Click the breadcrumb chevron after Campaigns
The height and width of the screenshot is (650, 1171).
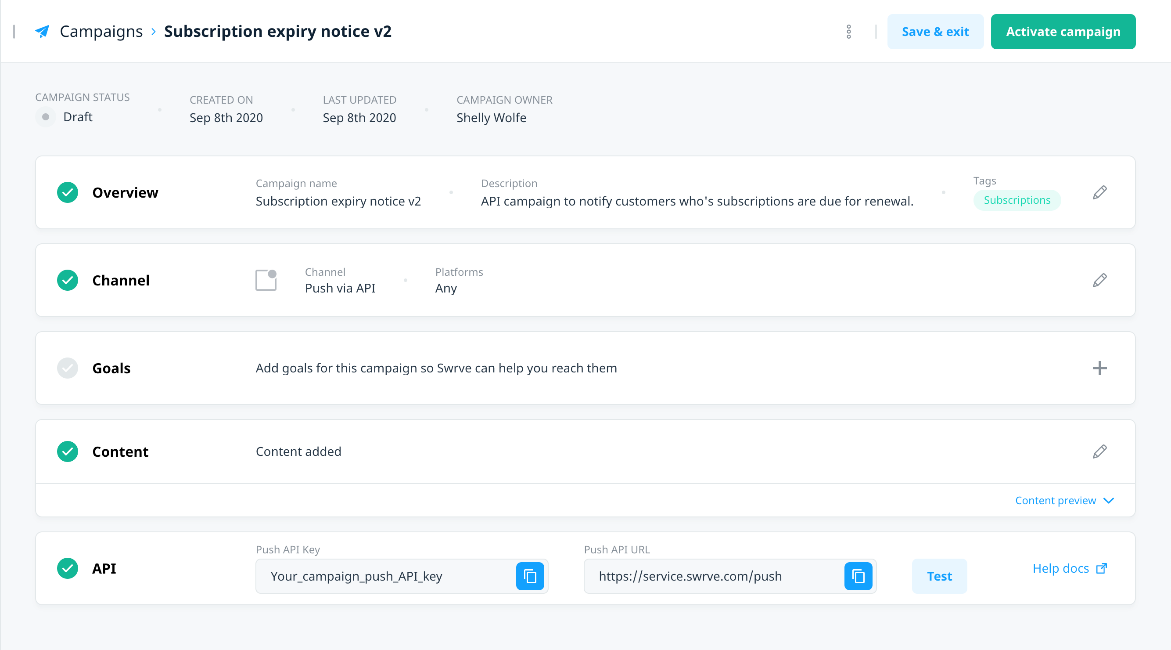pos(153,31)
